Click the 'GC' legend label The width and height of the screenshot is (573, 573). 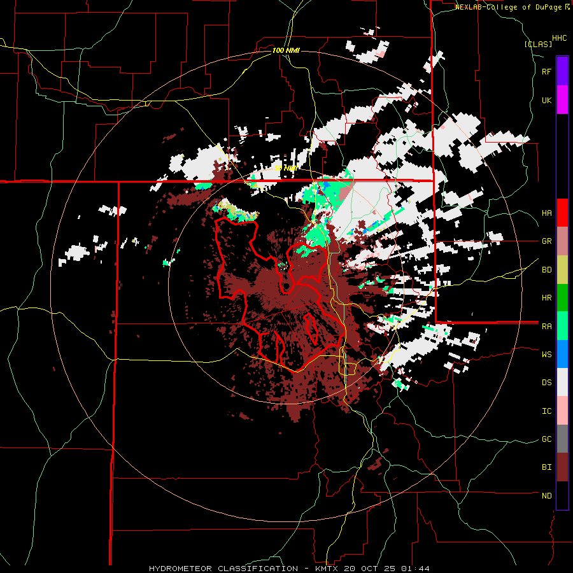(x=546, y=439)
